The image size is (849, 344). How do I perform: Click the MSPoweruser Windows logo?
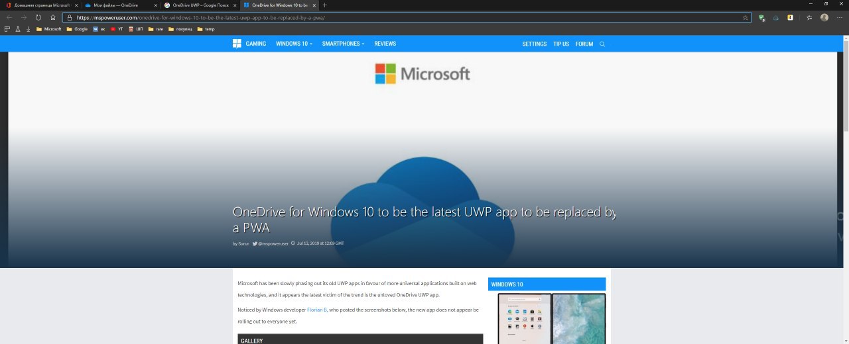[237, 44]
